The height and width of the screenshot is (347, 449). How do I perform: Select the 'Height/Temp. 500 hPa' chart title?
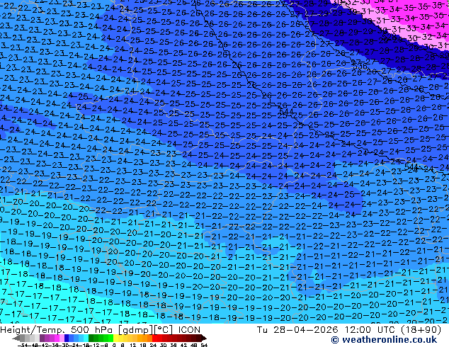click(x=57, y=330)
